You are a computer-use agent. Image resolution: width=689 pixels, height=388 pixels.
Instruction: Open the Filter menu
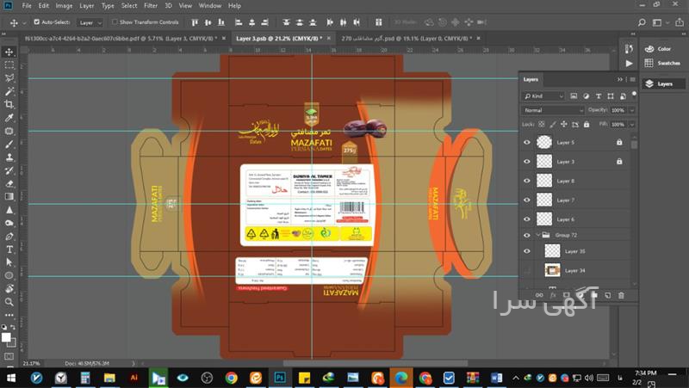[x=150, y=6]
